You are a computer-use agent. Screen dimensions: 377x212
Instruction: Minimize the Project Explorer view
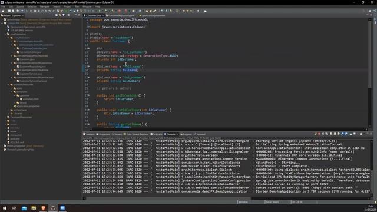click(75, 15)
